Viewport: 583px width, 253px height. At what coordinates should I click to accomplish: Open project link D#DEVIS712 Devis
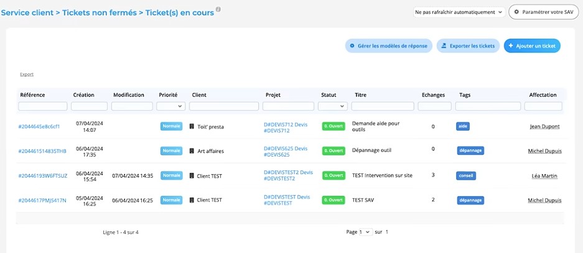coord(286,127)
